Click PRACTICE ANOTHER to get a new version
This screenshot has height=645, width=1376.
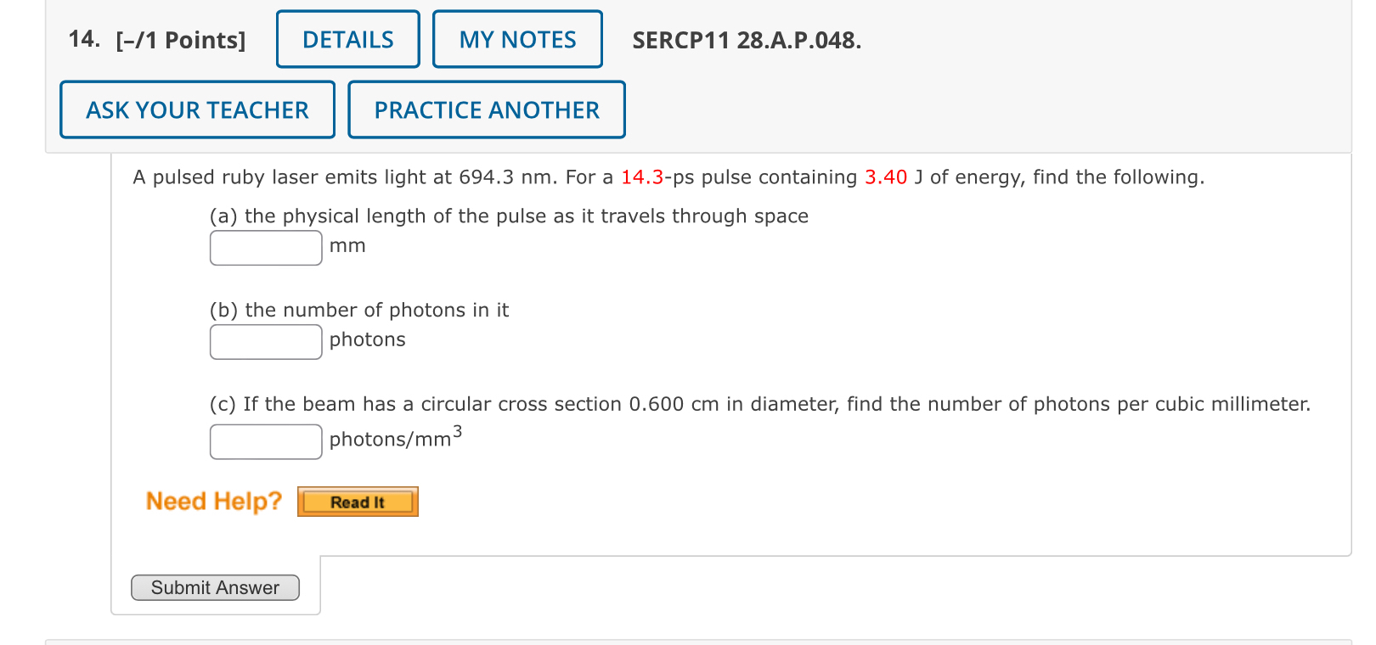coord(486,109)
